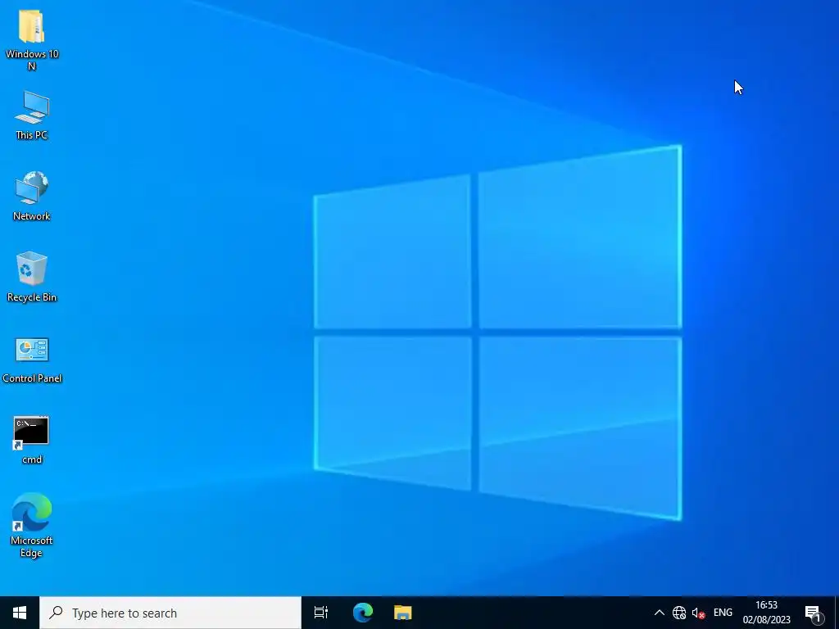The height and width of the screenshot is (629, 839).
Task: Open network status tray icon
Action: tap(678, 613)
